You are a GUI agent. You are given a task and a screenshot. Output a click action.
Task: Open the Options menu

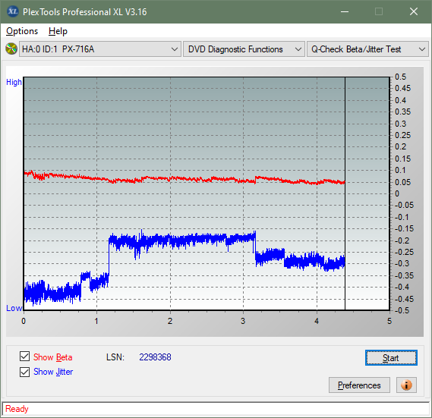pos(22,31)
